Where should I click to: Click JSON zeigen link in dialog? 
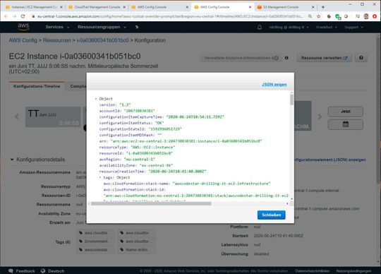tap(274, 84)
